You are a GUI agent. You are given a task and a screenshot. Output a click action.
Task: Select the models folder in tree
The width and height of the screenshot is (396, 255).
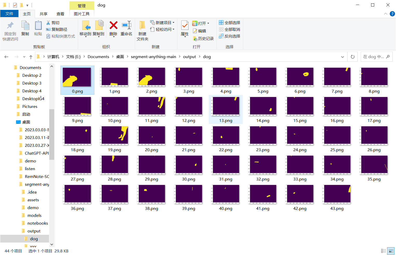coord(34,216)
